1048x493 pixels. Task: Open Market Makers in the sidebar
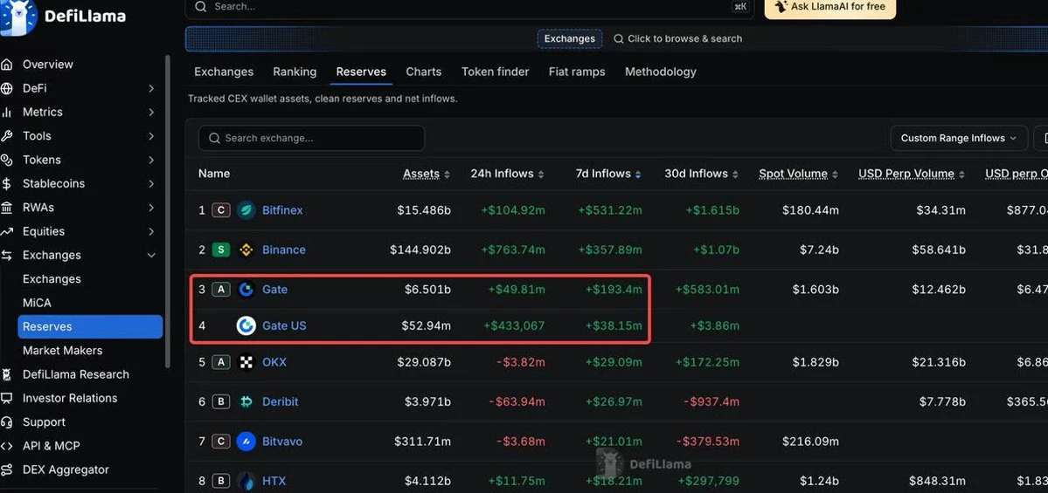[63, 351]
